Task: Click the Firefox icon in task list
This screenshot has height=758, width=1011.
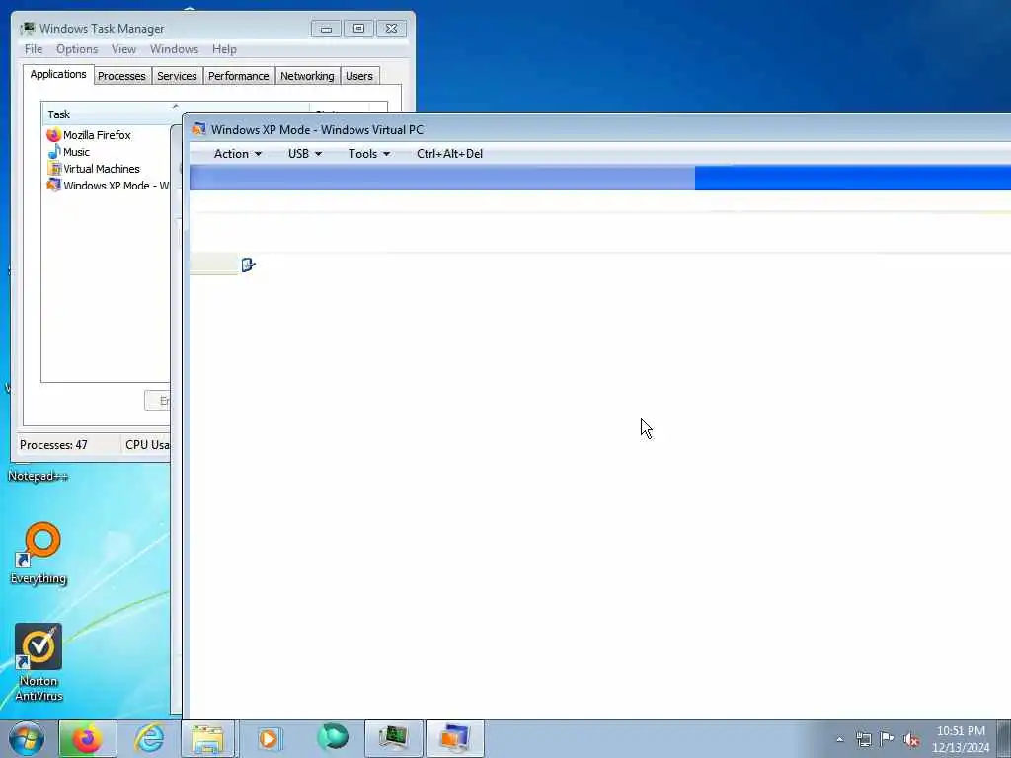Action: coord(53,134)
